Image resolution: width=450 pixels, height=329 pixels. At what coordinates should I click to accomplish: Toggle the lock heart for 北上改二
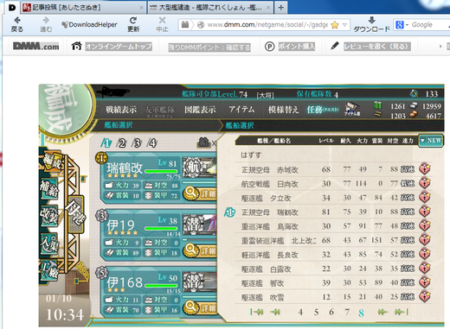coord(425,240)
